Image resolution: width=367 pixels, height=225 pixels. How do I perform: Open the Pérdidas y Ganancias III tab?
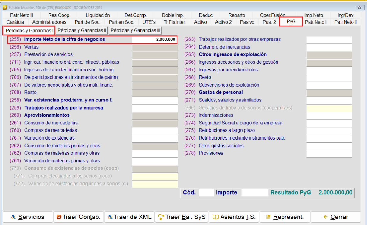coord(135,30)
